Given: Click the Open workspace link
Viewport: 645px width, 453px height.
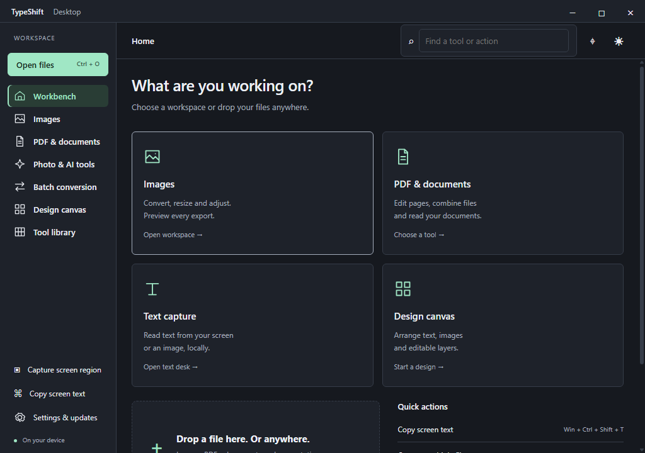Looking at the screenshot, I should tap(173, 235).
